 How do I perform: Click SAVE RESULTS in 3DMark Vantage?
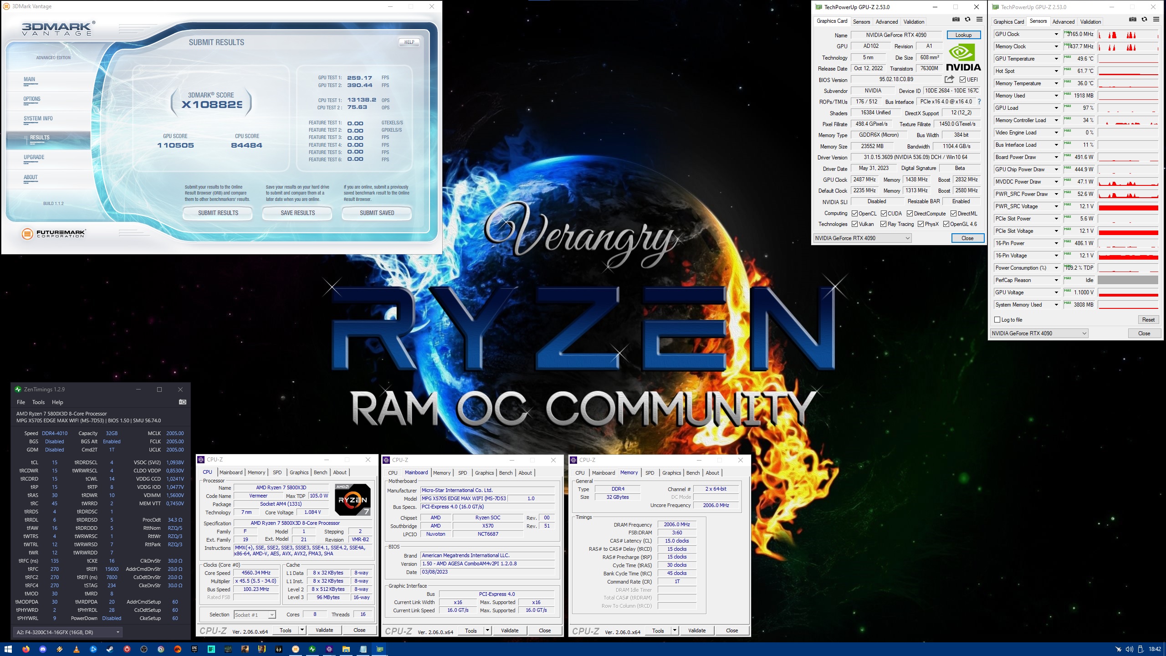tap(297, 213)
